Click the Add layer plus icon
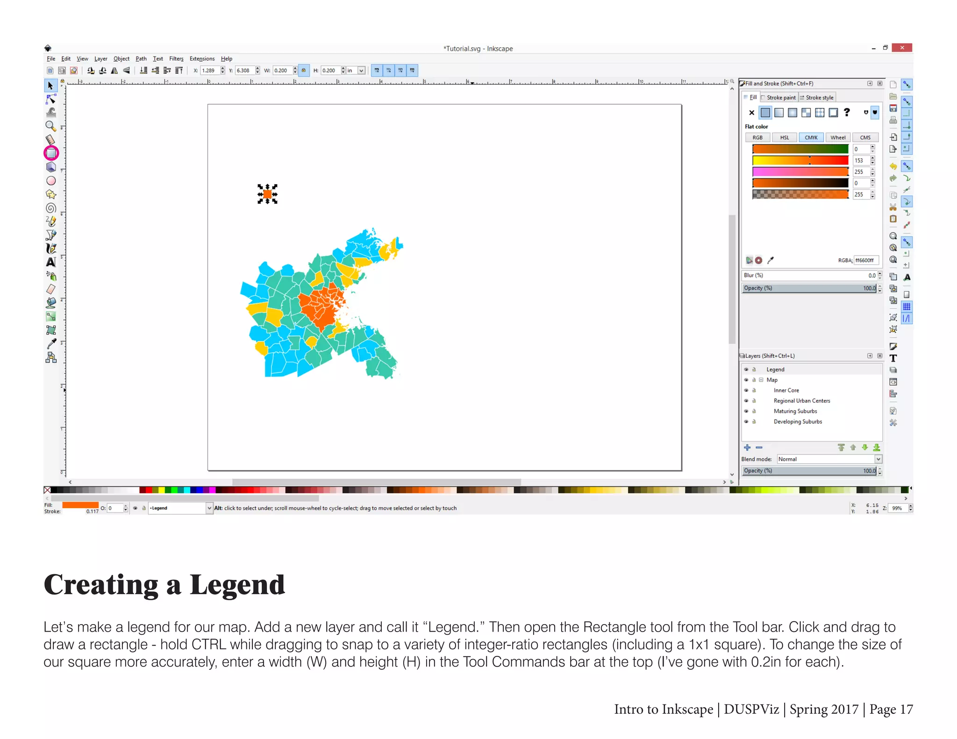957x739 pixels. pyautogui.click(x=747, y=448)
